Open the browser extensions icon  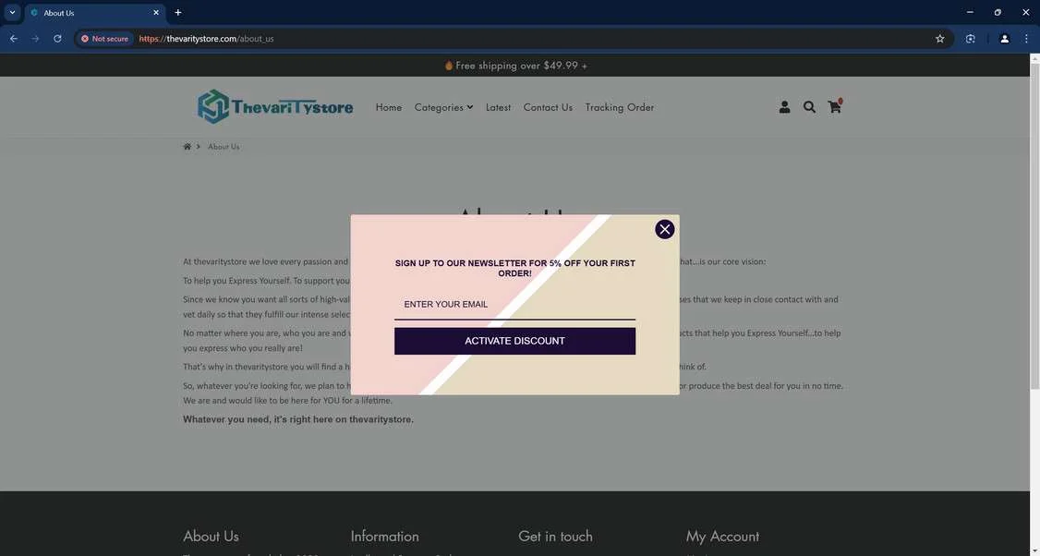point(971,39)
